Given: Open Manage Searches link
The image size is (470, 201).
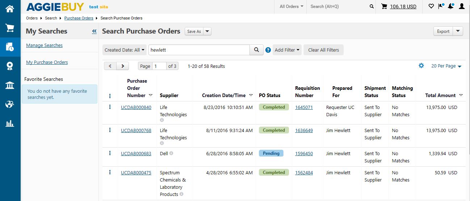Looking at the screenshot, I should [44, 45].
